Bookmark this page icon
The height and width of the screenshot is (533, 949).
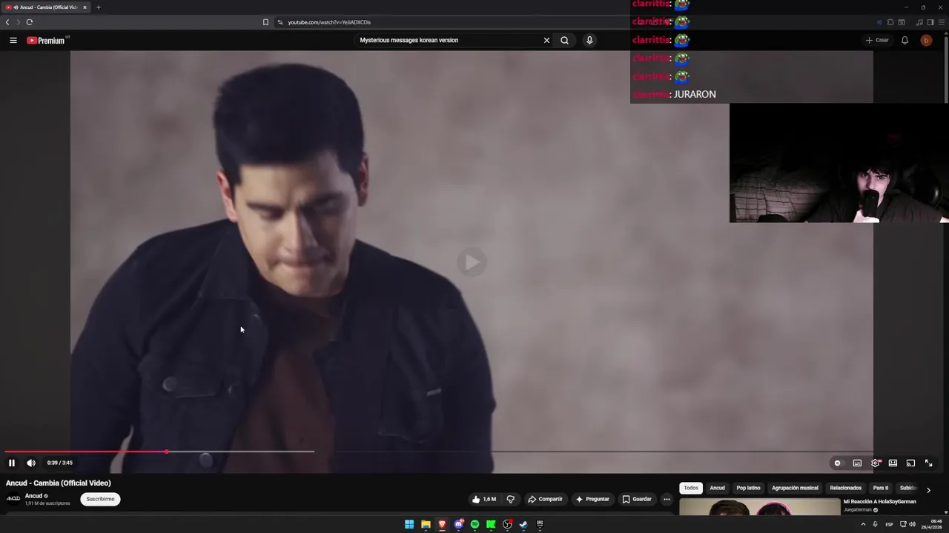click(x=265, y=22)
